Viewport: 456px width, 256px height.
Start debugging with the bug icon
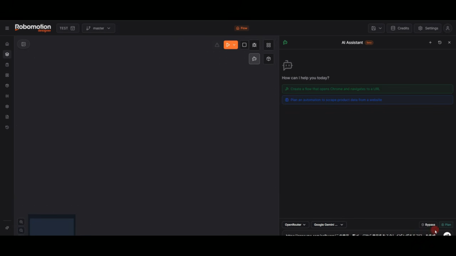pos(254,45)
